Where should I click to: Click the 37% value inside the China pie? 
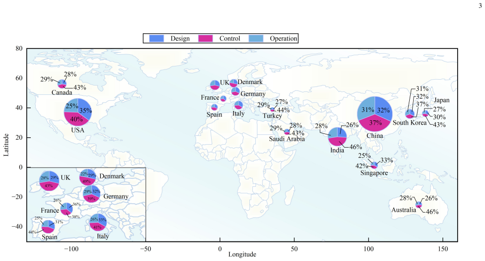pyautogui.click(x=375, y=123)
